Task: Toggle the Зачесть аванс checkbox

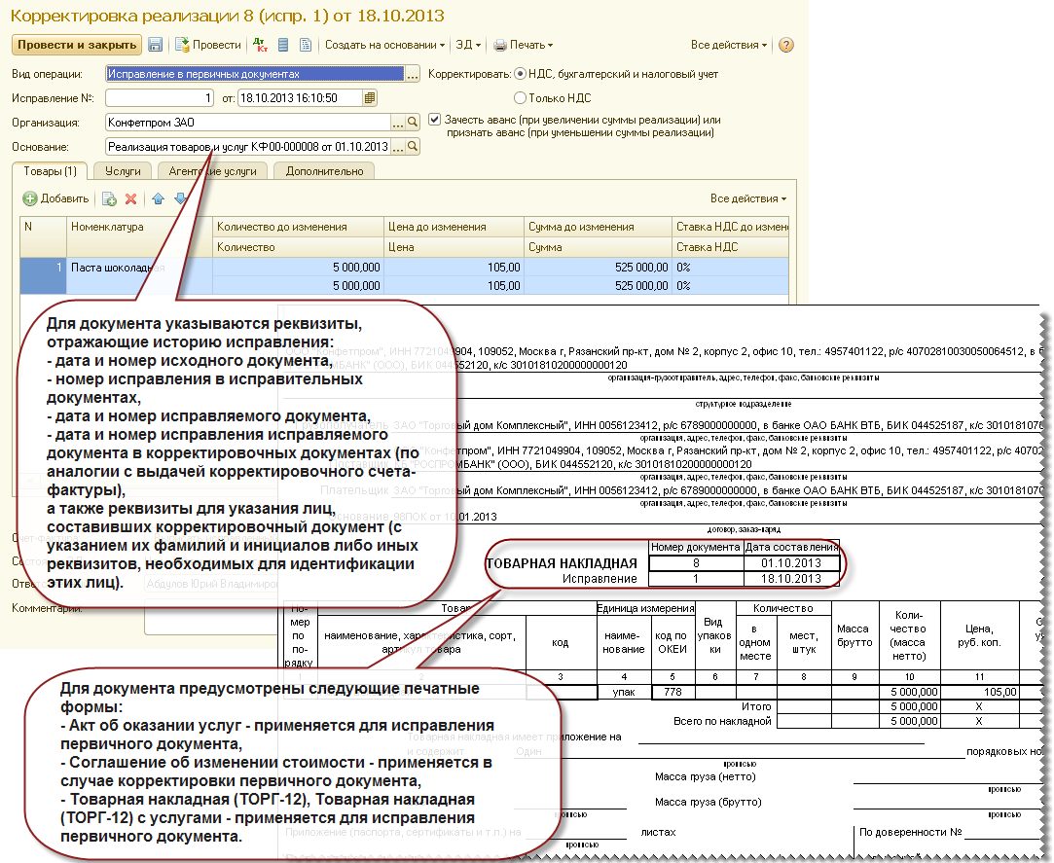Action: pos(435,120)
